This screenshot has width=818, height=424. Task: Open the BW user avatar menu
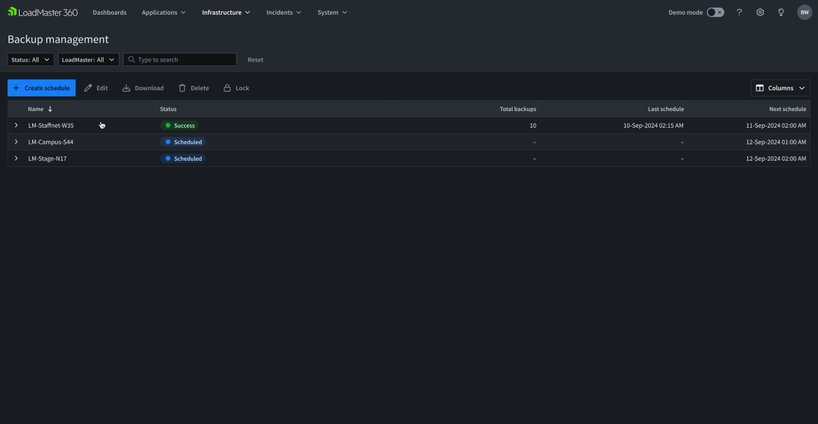(x=804, y=13)
